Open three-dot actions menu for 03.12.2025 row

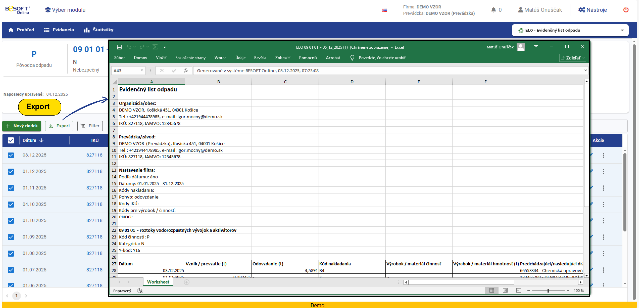coord(603,155)
